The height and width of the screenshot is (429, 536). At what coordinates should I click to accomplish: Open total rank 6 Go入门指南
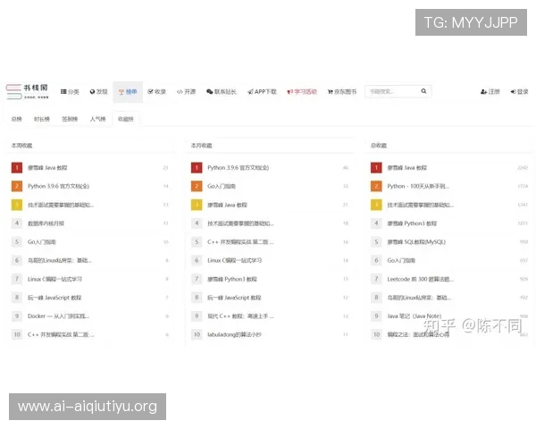(401, 260)
